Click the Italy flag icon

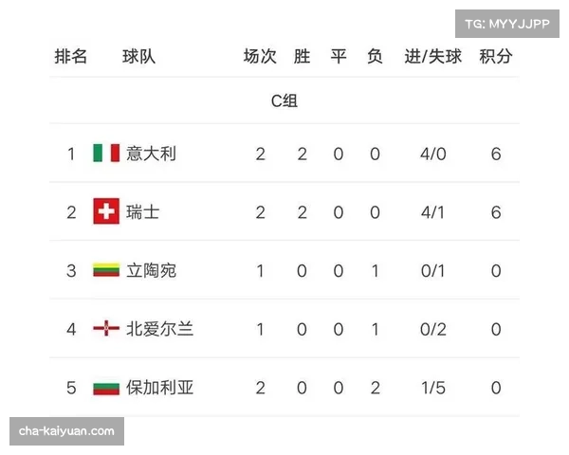(106, 154)
